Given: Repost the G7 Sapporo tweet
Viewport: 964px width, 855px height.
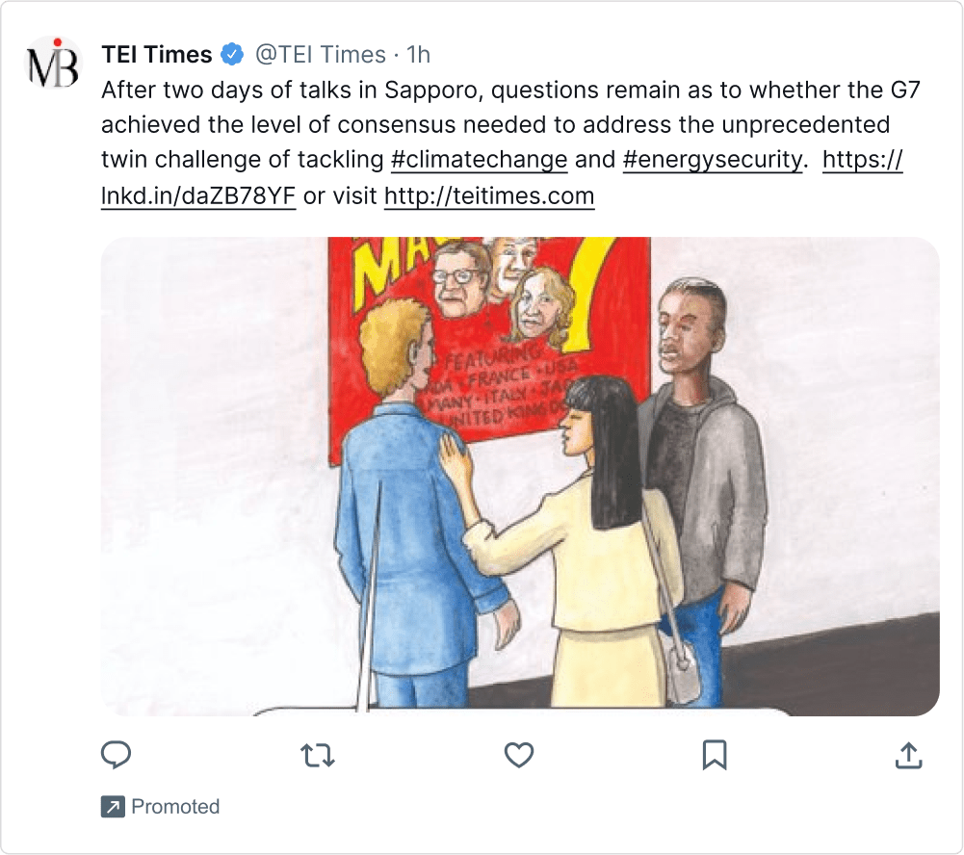Looking at the screenshot, I should 318,756.
